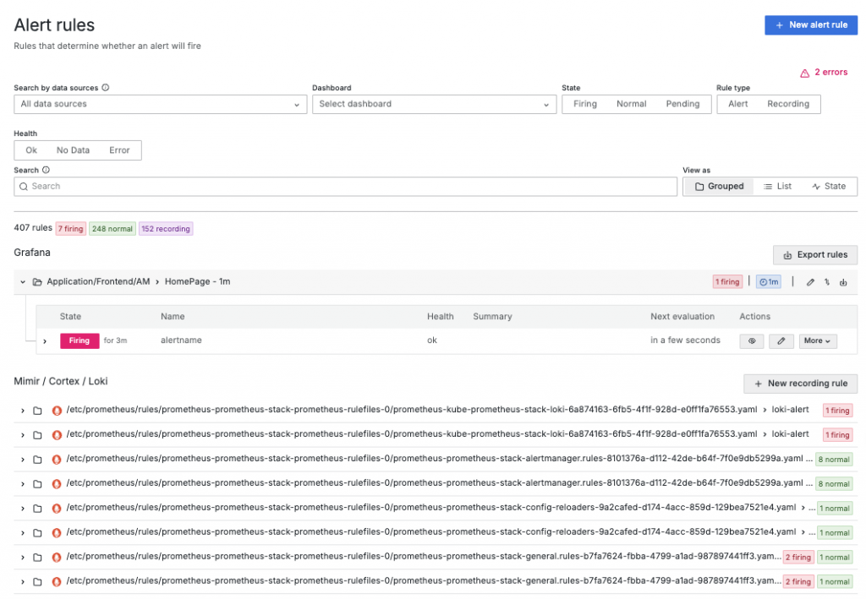Image resolution: width=866 pixels, height=599 pixels.
Task: Click the 'in a few seconds' evaluation text
Action: coord(685,340)
